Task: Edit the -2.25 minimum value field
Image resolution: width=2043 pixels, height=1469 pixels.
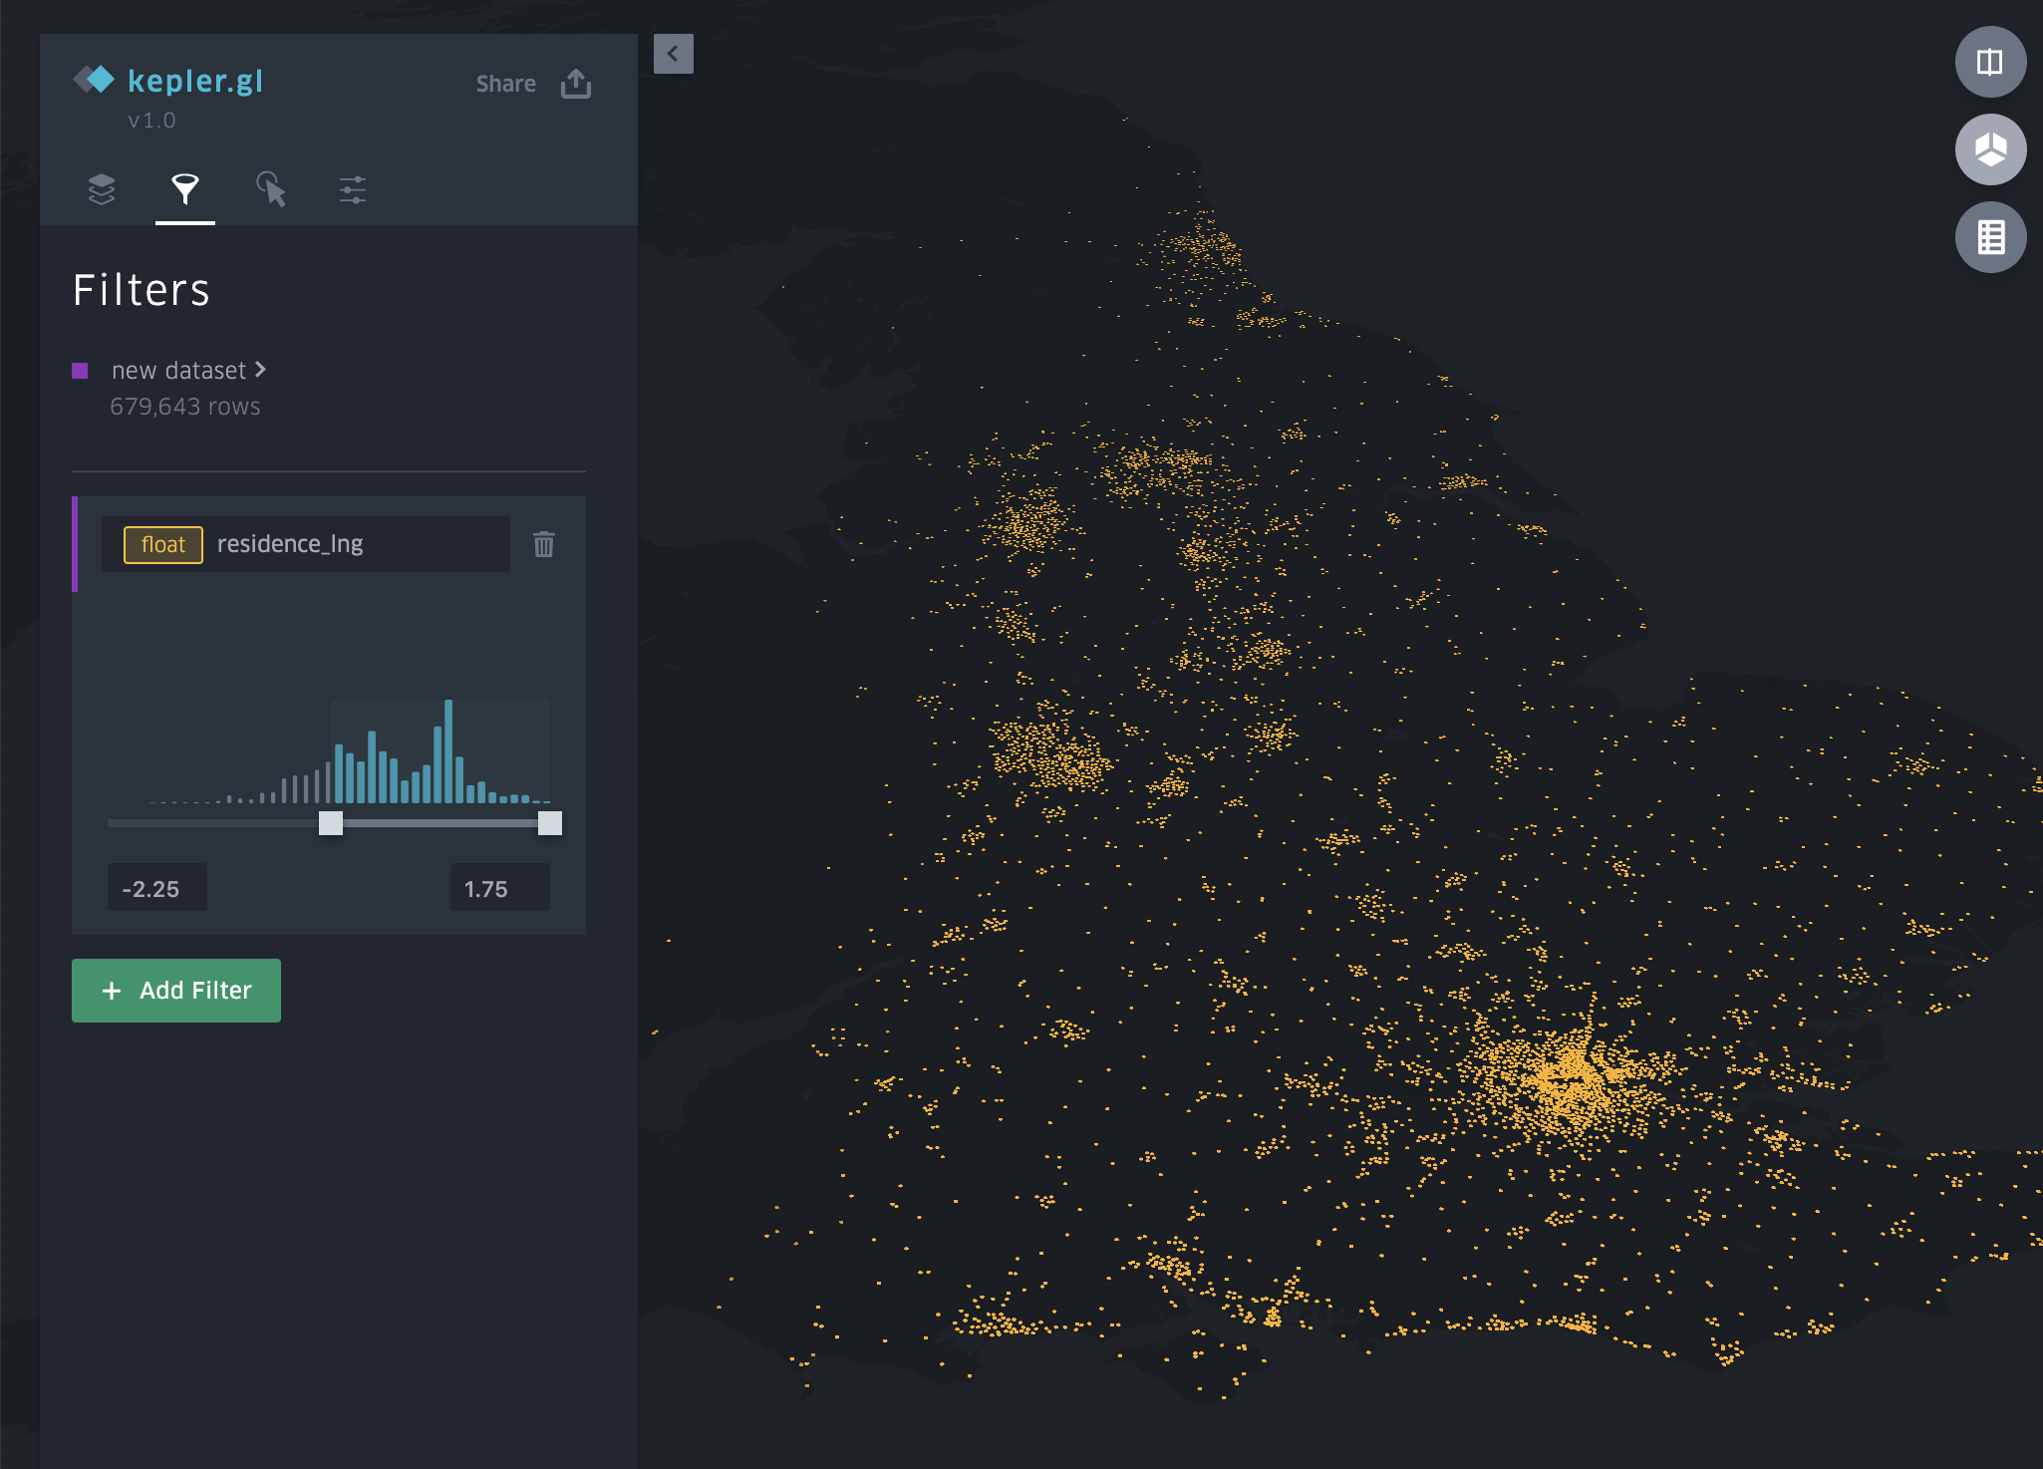Action: (155, 887)
